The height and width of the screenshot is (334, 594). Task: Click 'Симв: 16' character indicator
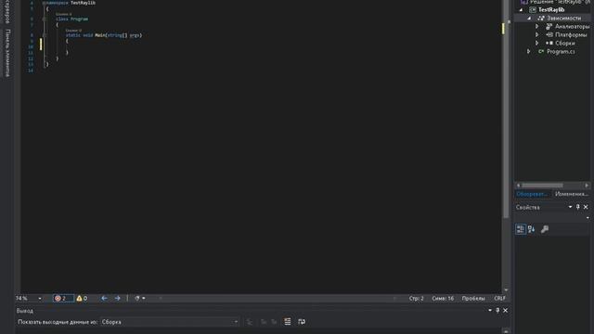click(x=443, y=299)
